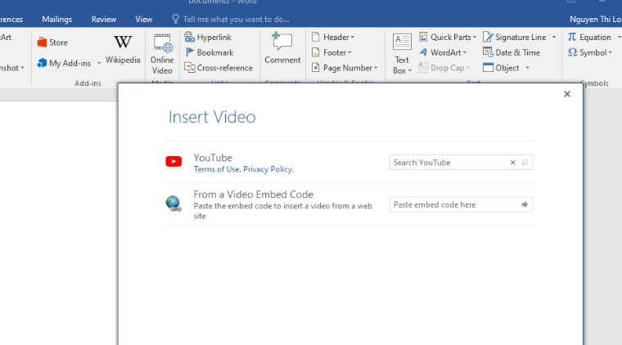Click the Online Video button
The image size is (622, 345).
coord(162,54)
